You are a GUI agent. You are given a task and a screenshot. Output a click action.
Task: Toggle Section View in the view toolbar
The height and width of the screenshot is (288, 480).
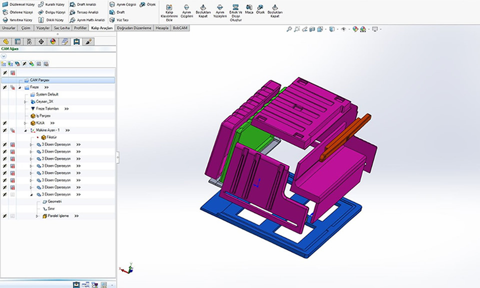coord(312,29)
